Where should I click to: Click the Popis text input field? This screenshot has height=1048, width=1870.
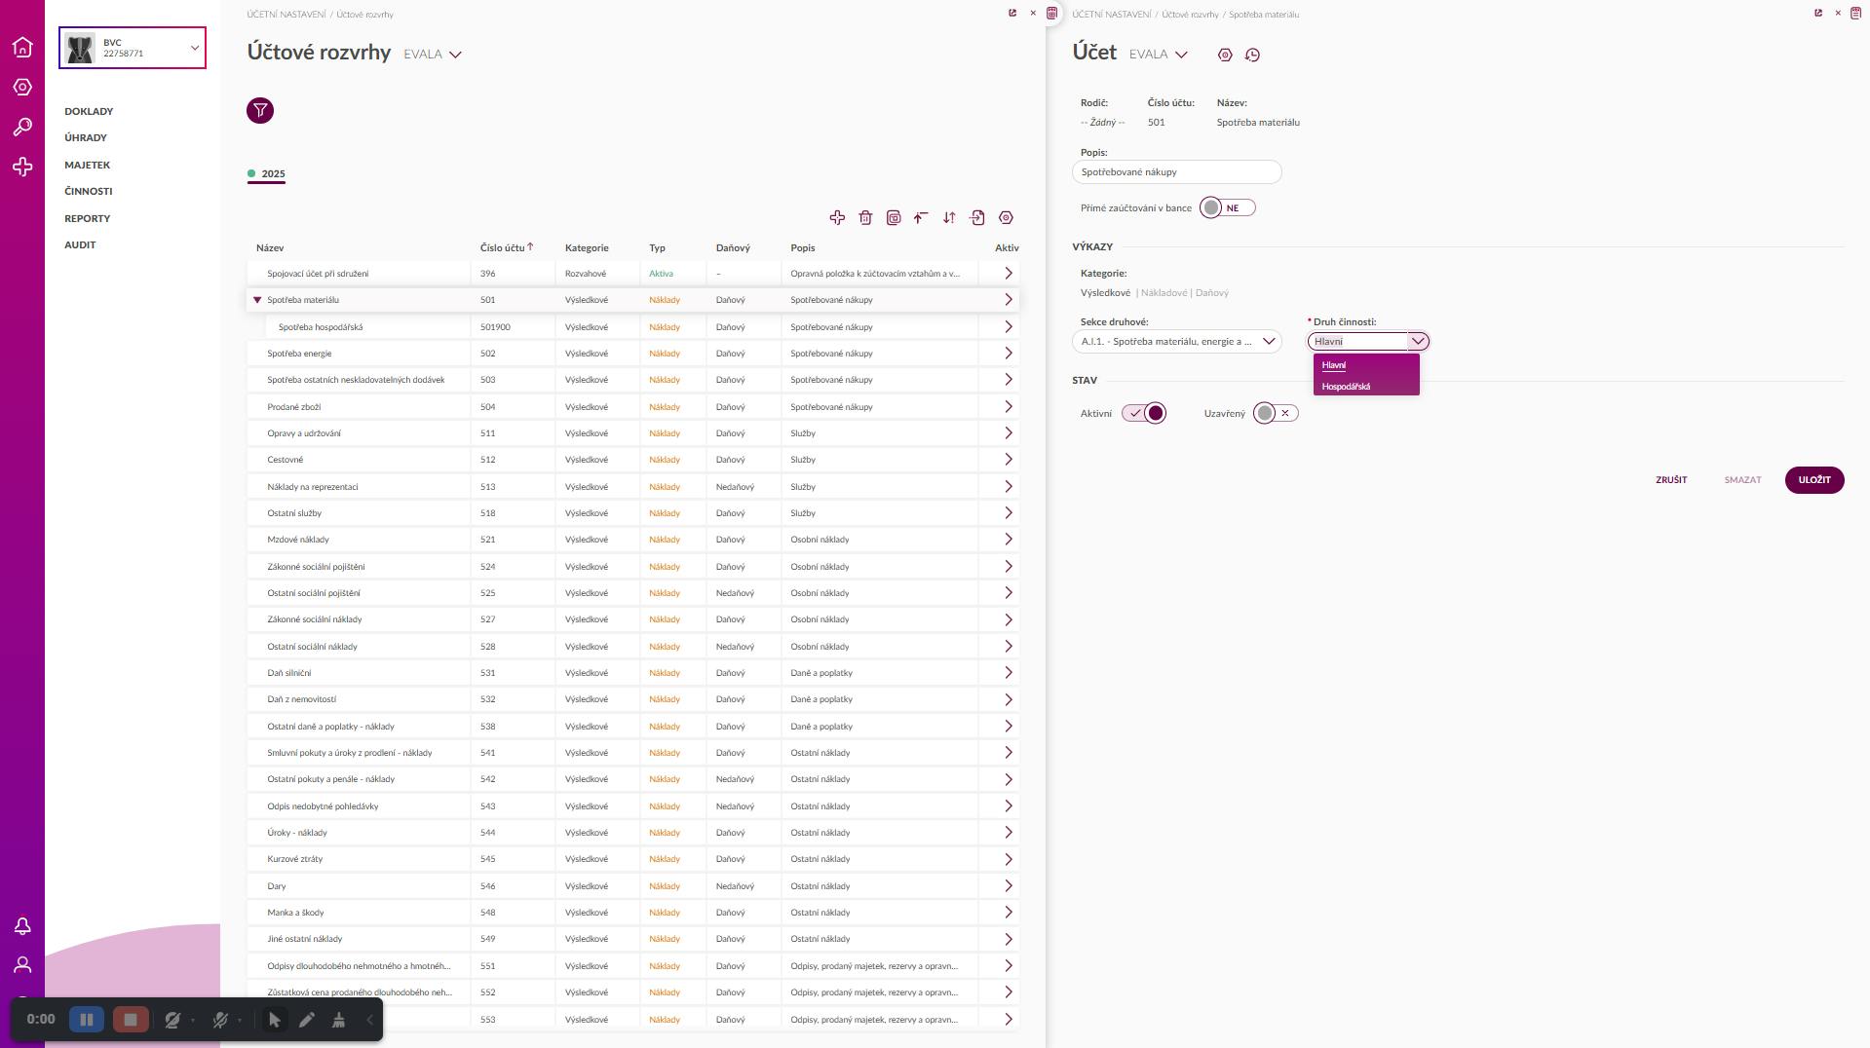point(1176,172)
